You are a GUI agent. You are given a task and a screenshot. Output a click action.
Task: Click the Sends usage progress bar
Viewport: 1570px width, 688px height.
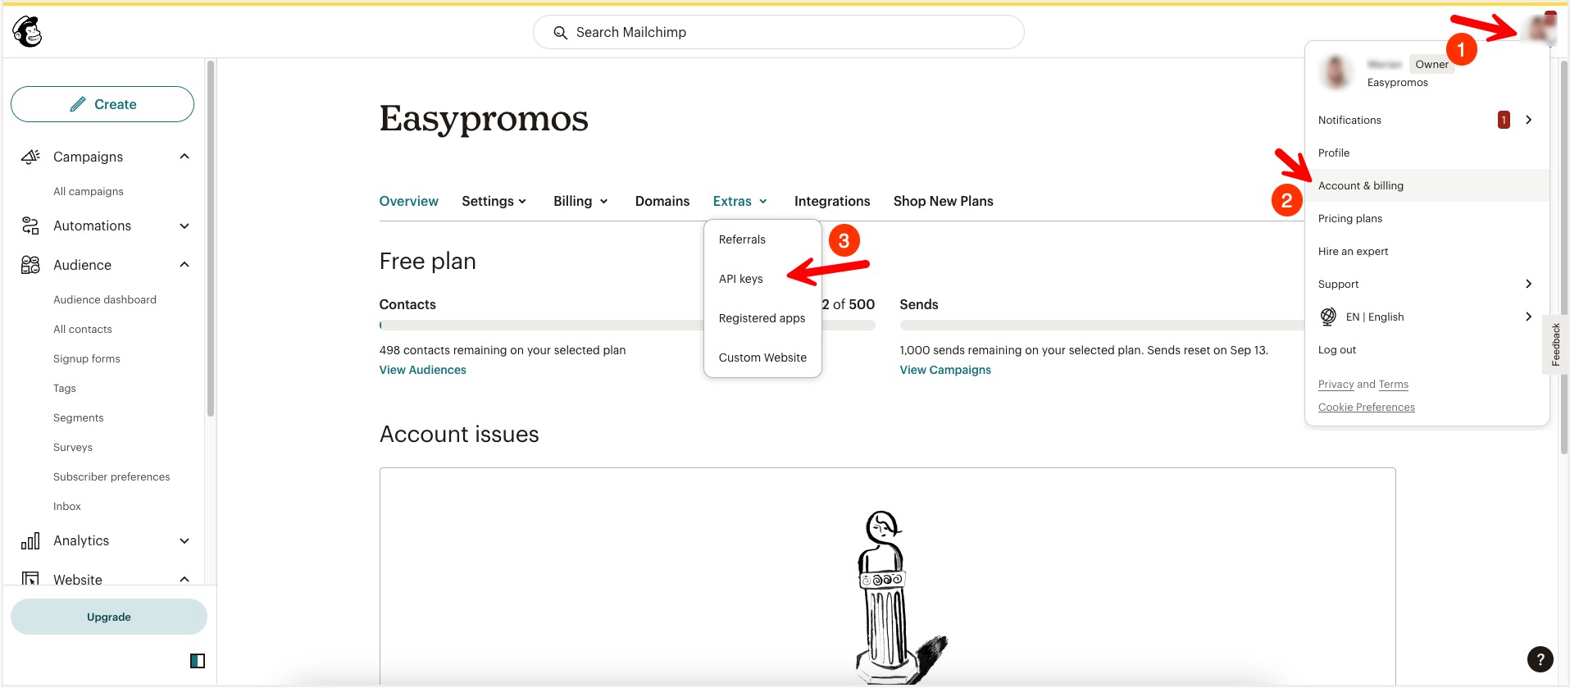pos(1102,325)
